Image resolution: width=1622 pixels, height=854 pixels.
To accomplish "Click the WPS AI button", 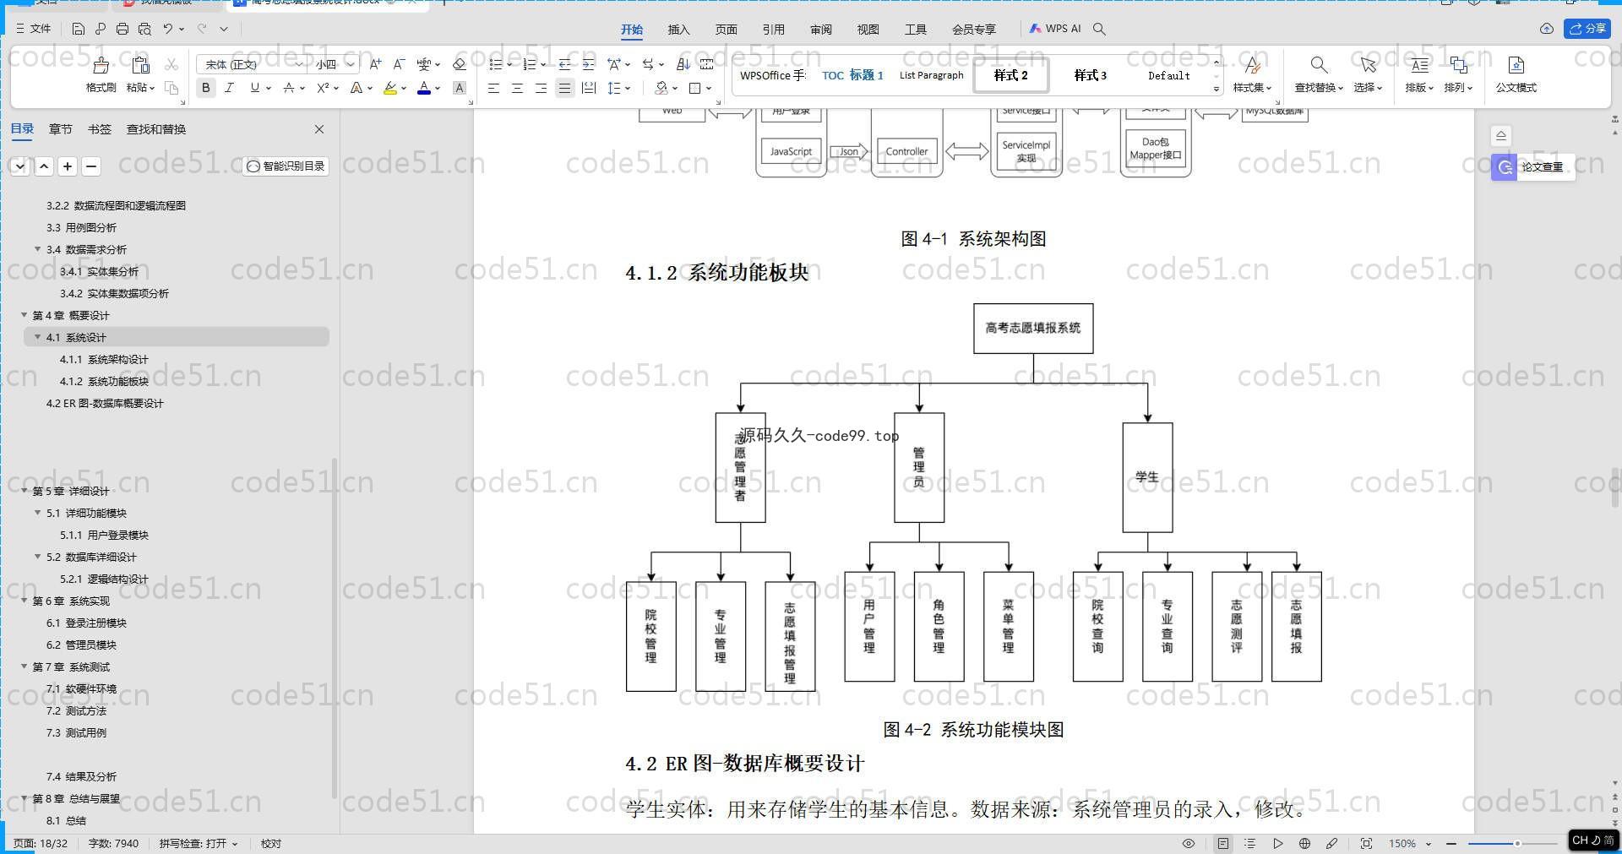I will point(1055,29).
